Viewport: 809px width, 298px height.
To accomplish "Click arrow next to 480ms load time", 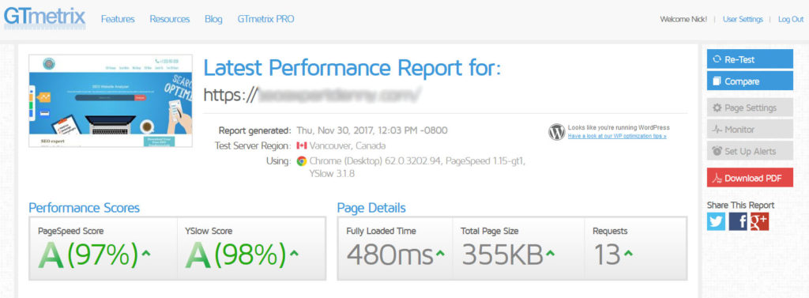I will point(440,253).
